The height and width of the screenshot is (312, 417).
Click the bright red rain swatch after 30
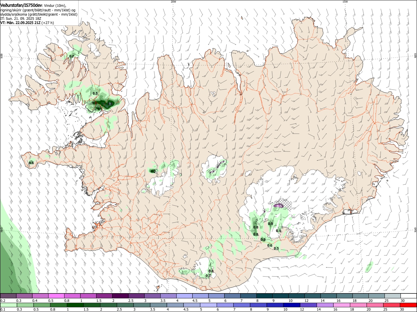pos(408,305)
